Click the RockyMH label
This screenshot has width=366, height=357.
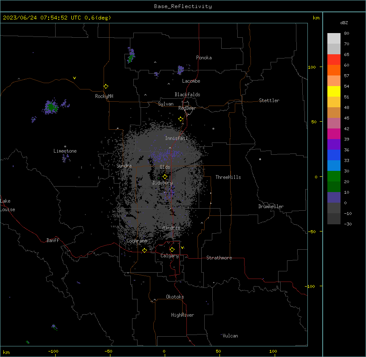(x=104, y=96)
